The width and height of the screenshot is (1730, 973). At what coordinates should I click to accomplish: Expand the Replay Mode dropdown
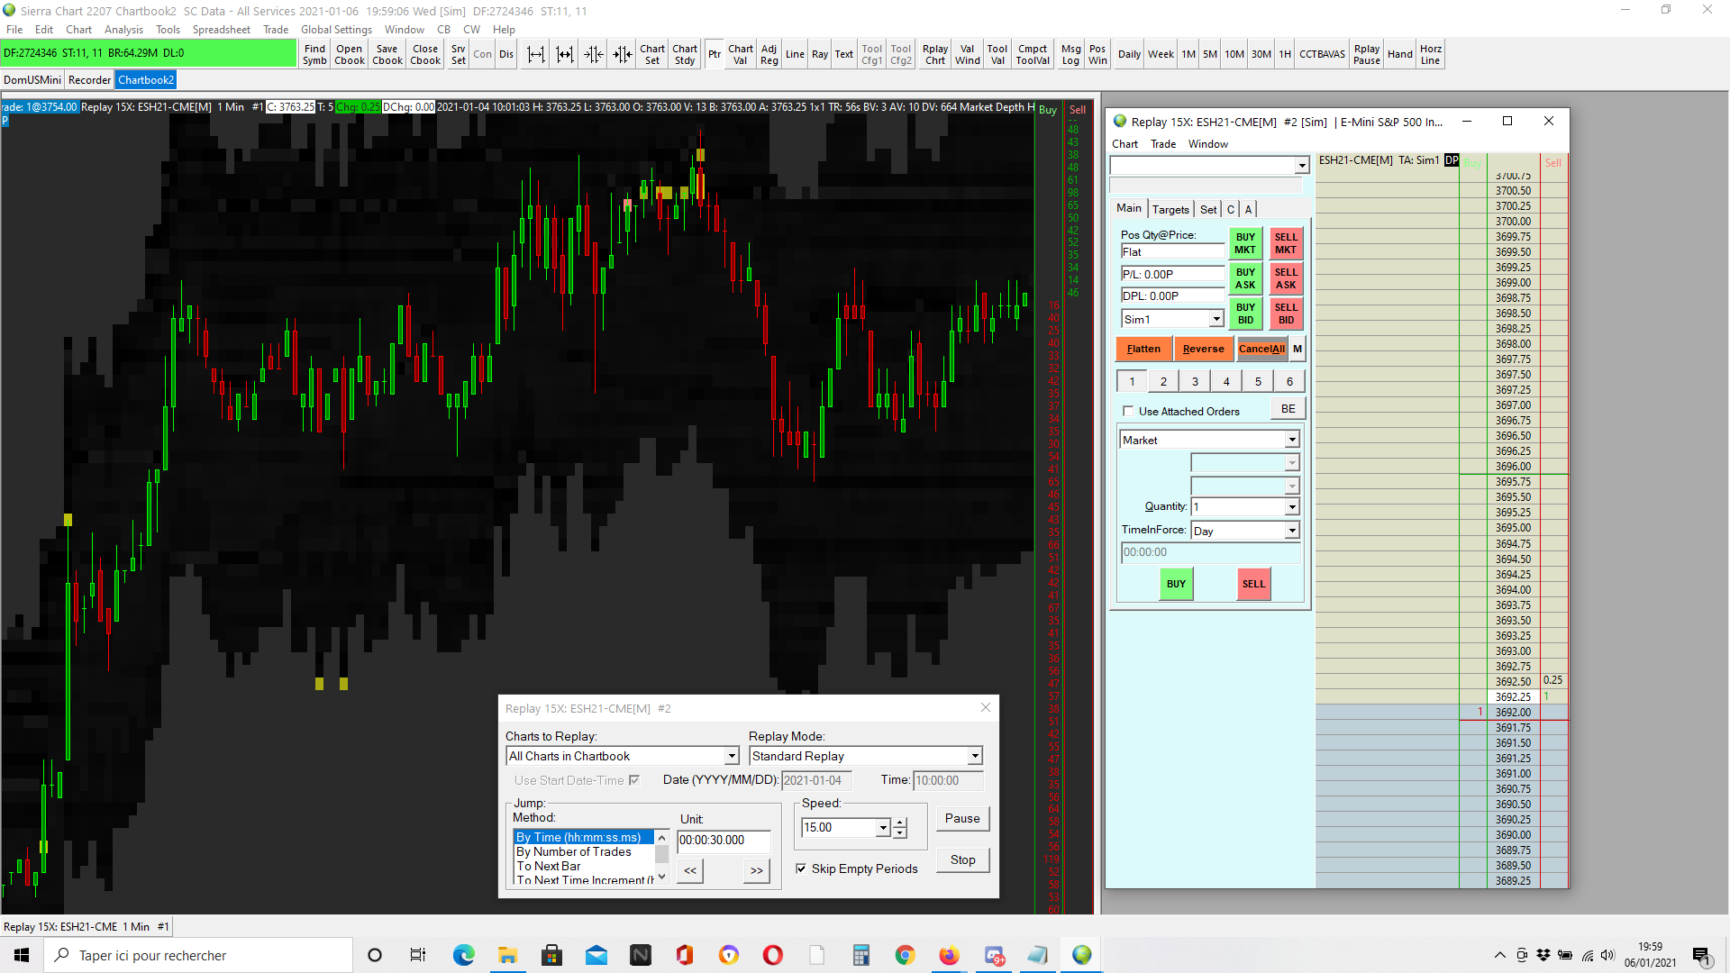point(974,757)
